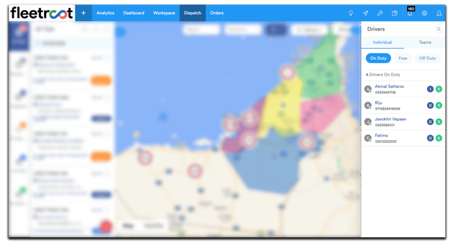This screenshot has width=454, height=242.
Task: Switch to the Individual tab
Action: [x=383, y=42]
